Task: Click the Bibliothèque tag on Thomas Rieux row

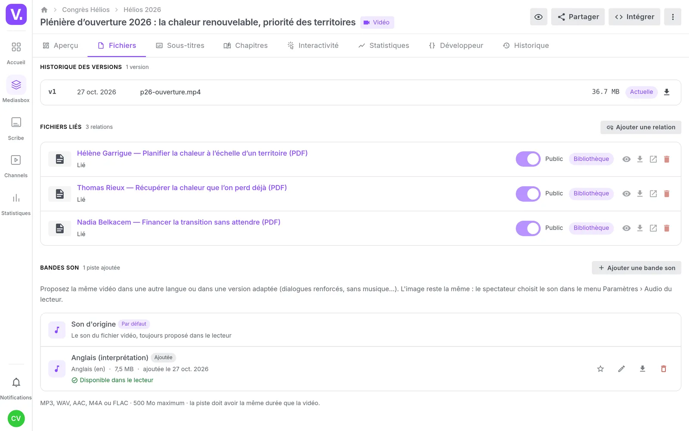Action: click(x=591, y=194)
